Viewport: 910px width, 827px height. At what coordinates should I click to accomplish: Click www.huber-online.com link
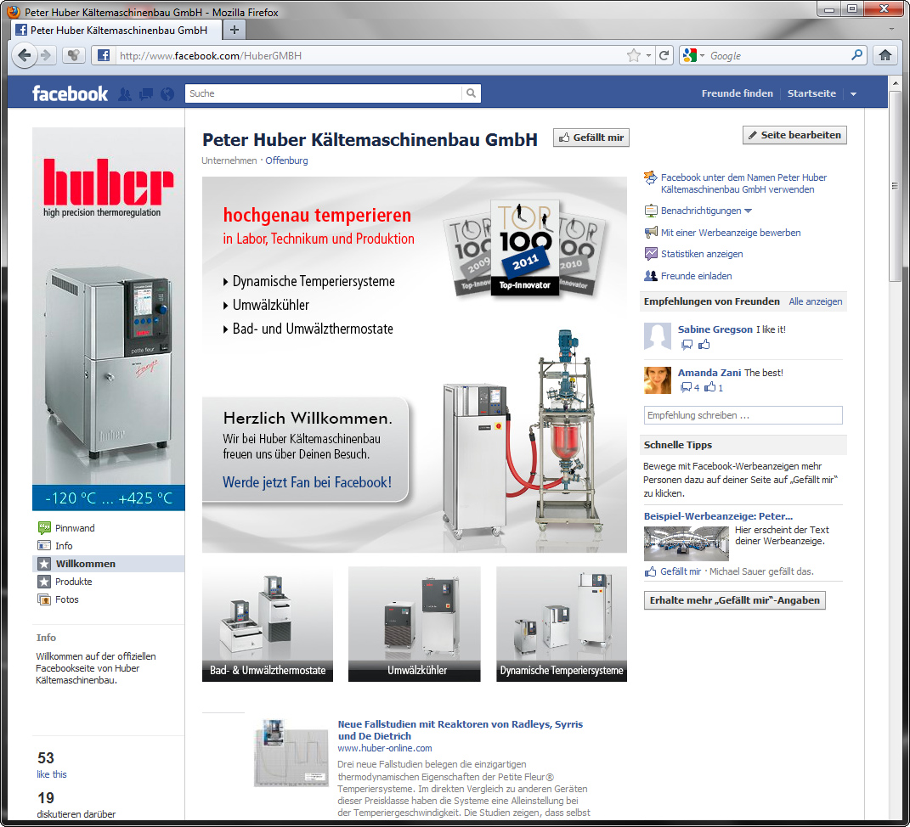tap(385, 749)
